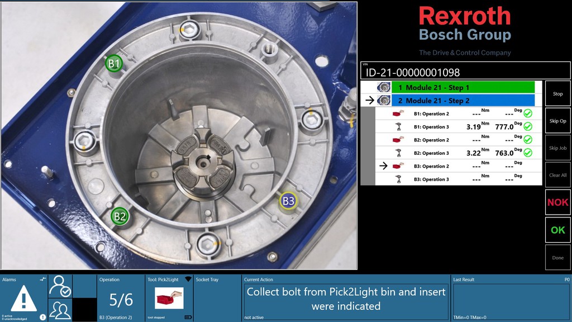
Task: Select the B3: Operation 3 row label
Action: point(431,179)
